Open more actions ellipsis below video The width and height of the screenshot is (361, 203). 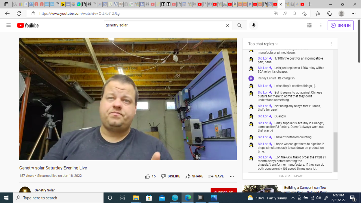(232, 177)
